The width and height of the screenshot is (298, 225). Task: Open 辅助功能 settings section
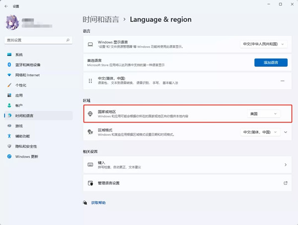(38, 136)
